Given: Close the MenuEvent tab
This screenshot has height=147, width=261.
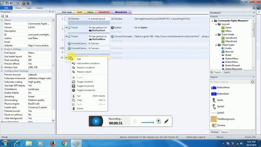Looking at the screenshot, I should click(130, 12).
